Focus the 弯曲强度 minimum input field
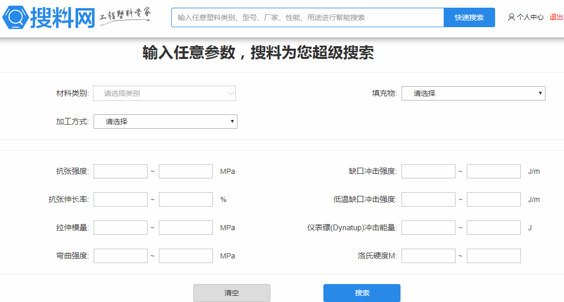The height and width of the screenshot is (302, 564). pos(120,256)
